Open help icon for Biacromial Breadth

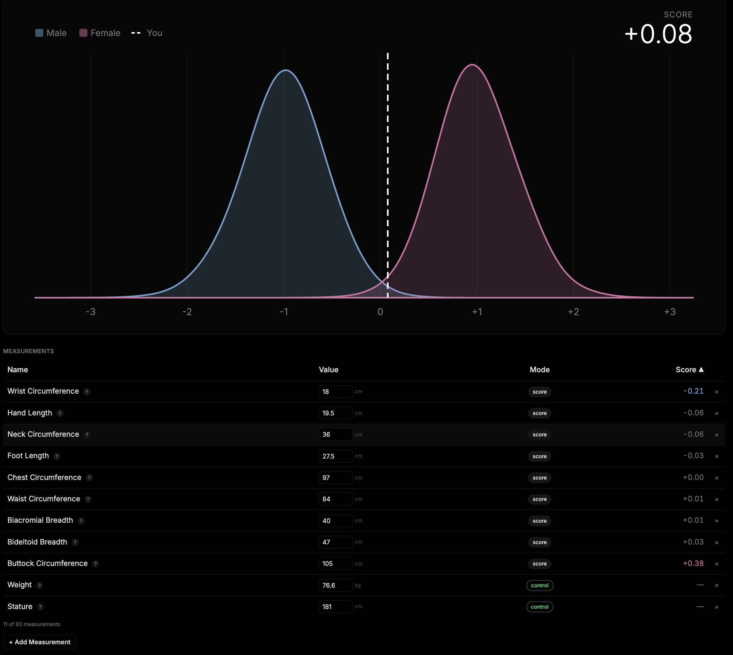click(x=81, y=521)
